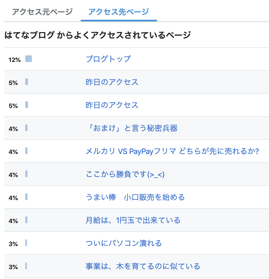The width and height of the screenshot is (269, 279).
Task: Open 「おまけ」と言う秘密兵器 article link
Action: click(x=131, y=128)
